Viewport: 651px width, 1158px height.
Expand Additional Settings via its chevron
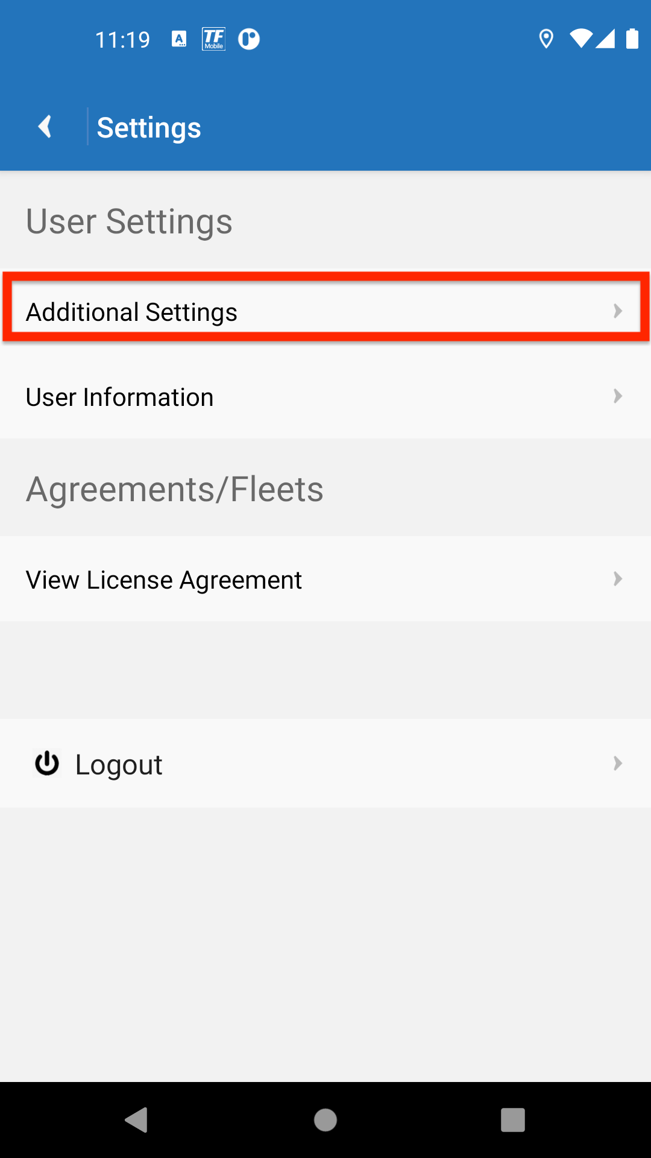[x=617, y=311]
